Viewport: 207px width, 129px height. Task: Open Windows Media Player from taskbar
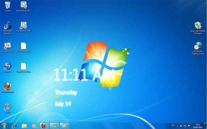click(34, 126)
